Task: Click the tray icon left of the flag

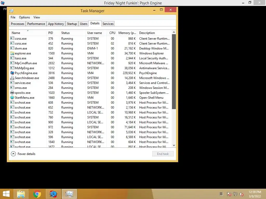Action: pos(221,194)
